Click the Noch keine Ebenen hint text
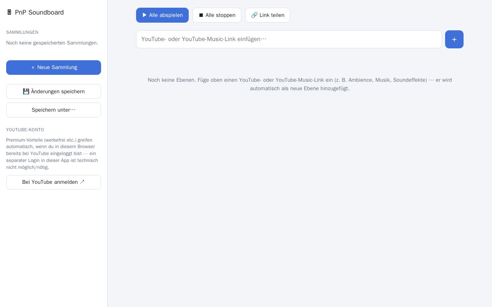Screen dimensions: 492x307 coord(300,84)
